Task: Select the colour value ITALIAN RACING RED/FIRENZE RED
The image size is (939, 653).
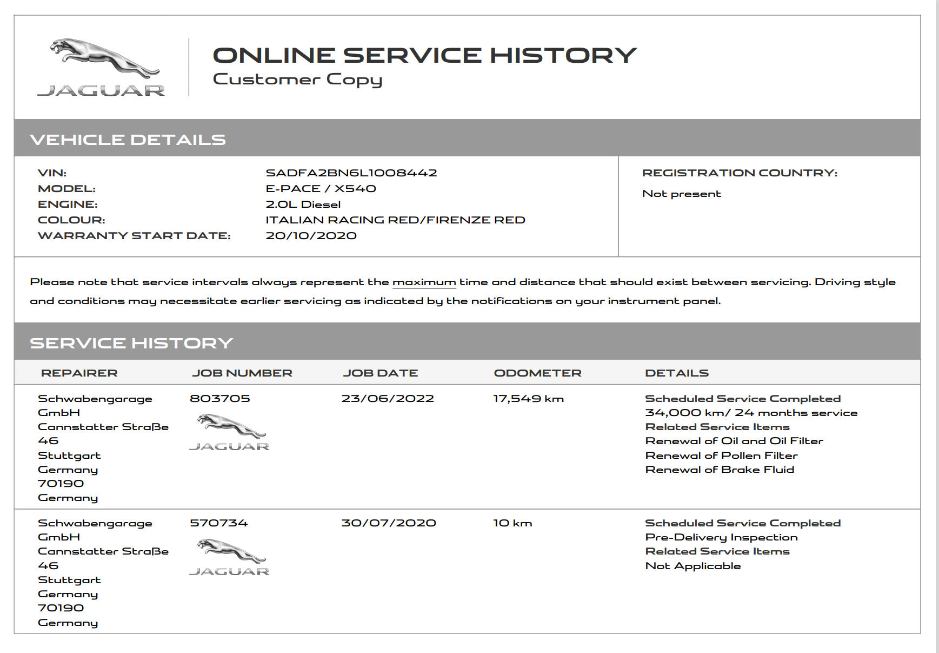Action: pos(396,220)
